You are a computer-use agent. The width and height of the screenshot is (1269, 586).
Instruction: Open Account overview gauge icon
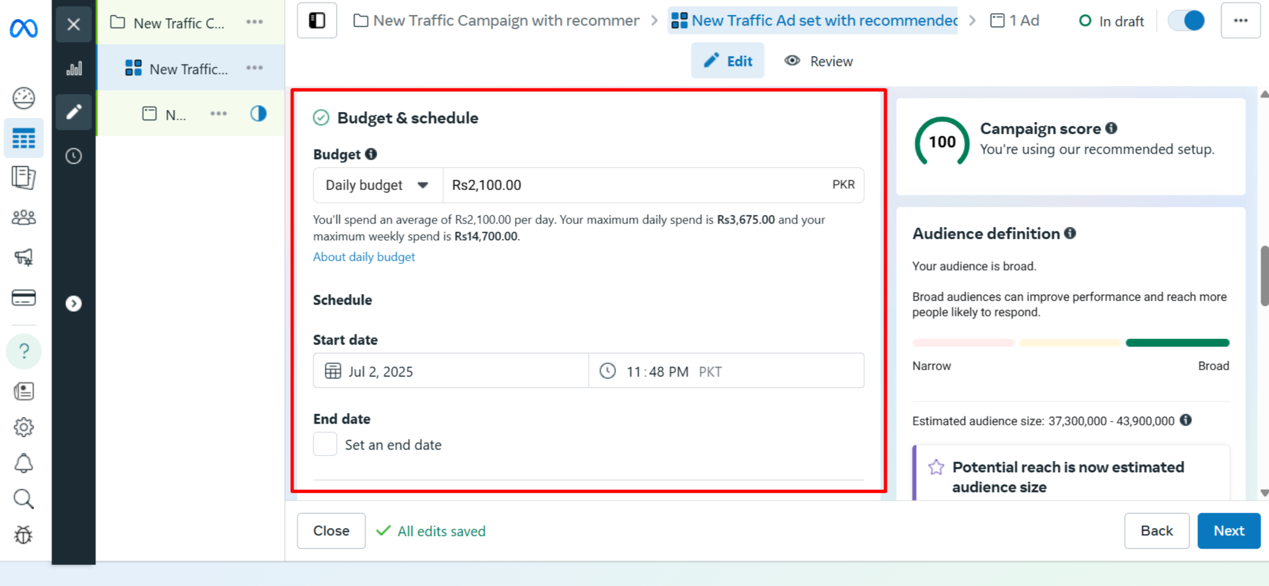tap(24, 98)
